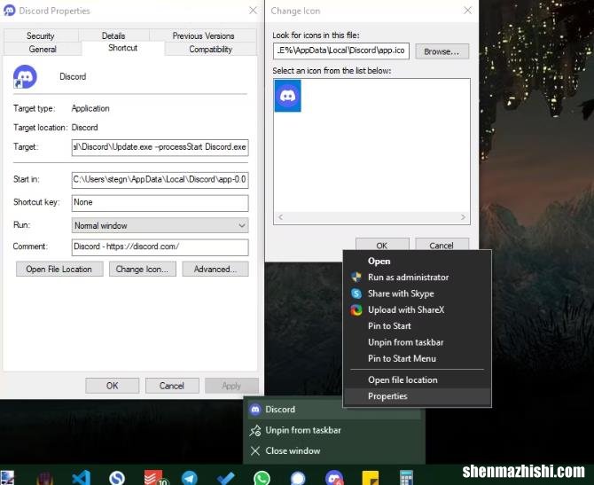Image resolution: width=594 pixels, height=485 pixels.
Task: Choose Share with Skype
Action: coord(417,293)
